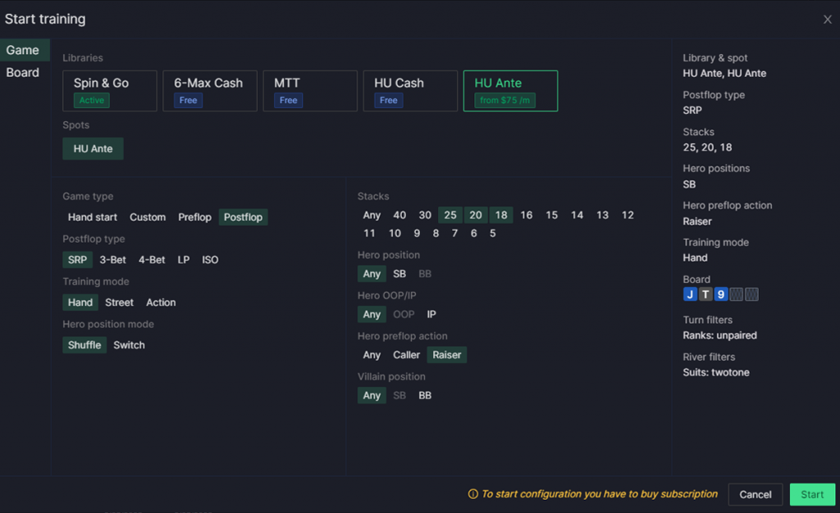Toggle Shuffle hero position mode
The width and height of the screenshot is (840, 513).
pyautogui.click(x=84, y=345)
